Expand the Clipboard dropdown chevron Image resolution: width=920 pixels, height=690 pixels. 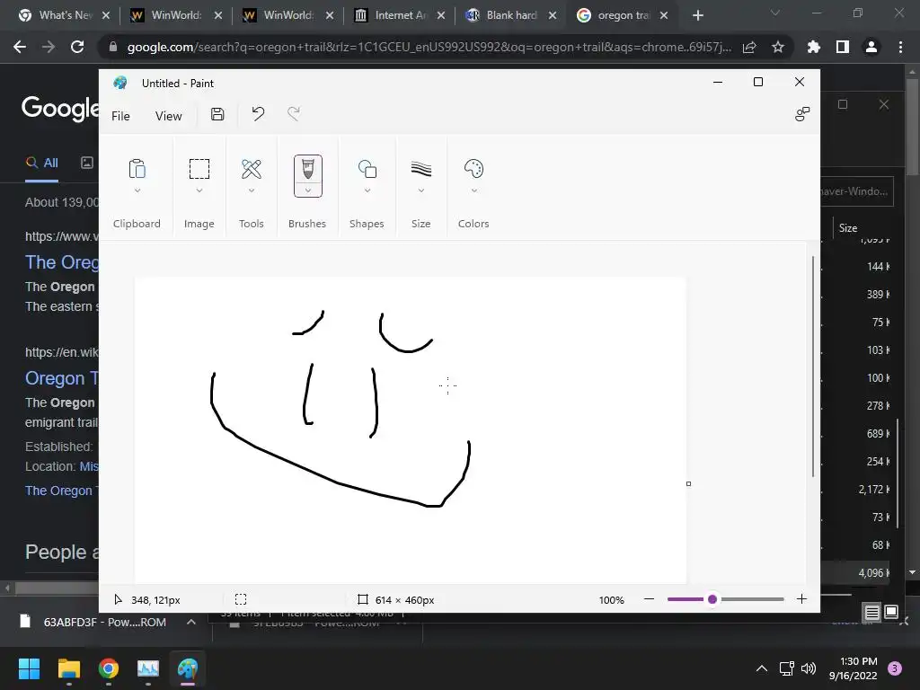[137, 190]
